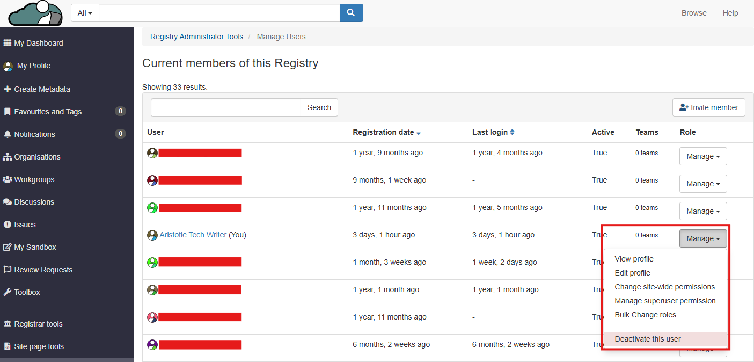Click the Registry Administrator Tools breadcrumb
This screenshot has width=754, height=362.
click(196, 37)
